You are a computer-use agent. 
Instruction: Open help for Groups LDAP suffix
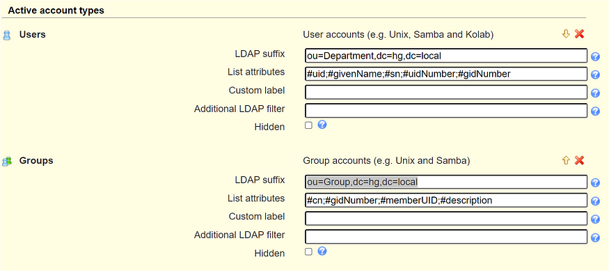point(595,183)
